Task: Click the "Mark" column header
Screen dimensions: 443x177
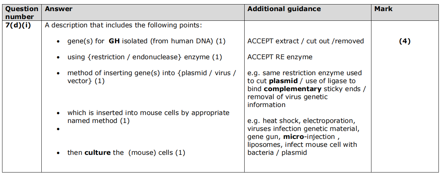Action: pyautogui.click(x=383, y=9)
